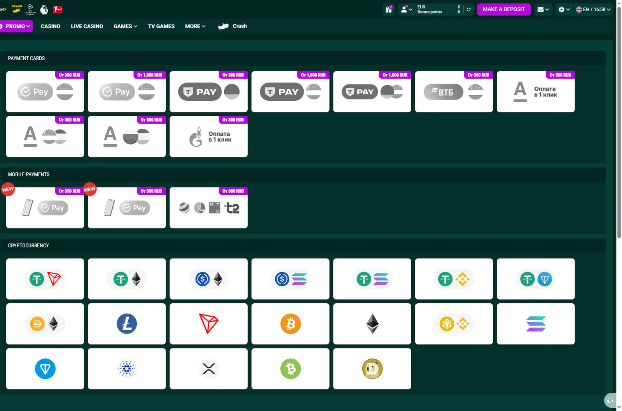This screenshot has width=622, height=411.
Task: Select Pay card from 1,000 RUB without phone
Action: (x=127, y=92)
